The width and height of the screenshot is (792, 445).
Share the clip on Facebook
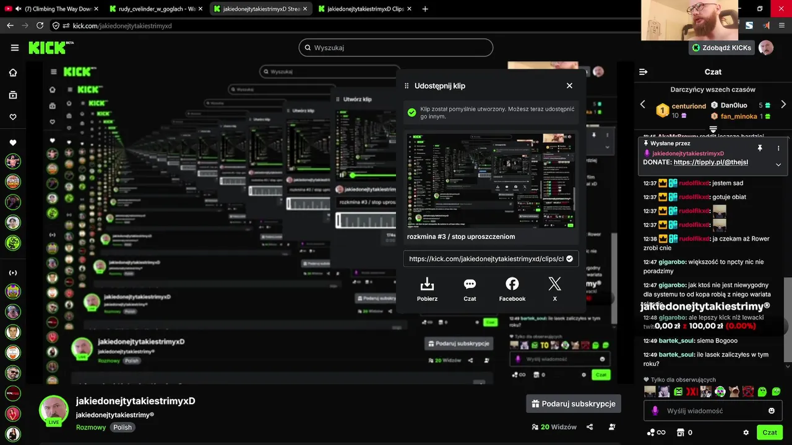point(512,289)
